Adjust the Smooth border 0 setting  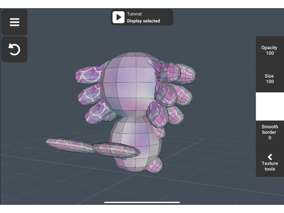click(270, 133)
